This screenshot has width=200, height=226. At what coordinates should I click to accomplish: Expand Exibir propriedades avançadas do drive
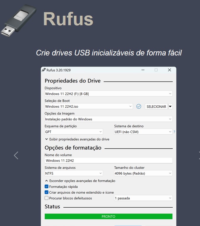pos(77,139)
